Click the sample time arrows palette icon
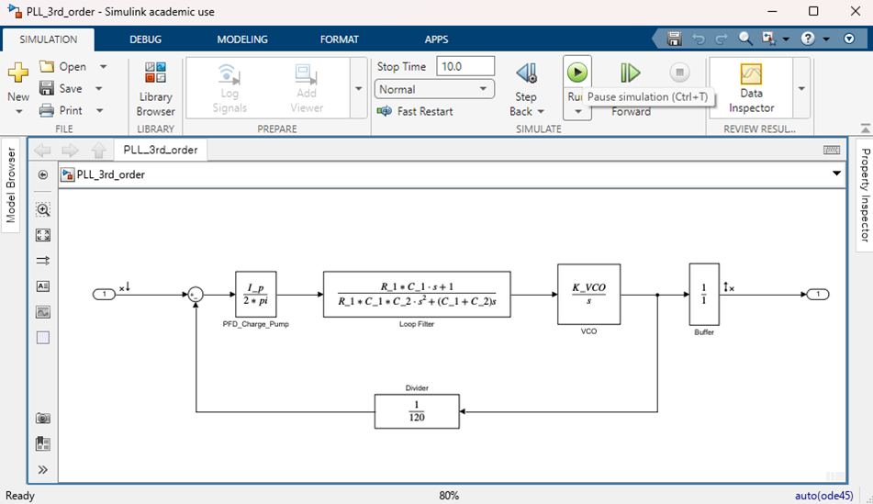The width and height of the screenshot is (873, 504). click(x=43, y=260)
